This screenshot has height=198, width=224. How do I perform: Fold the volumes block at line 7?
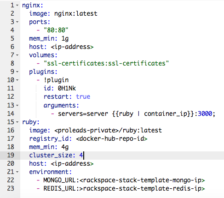[x=17, y=55]
